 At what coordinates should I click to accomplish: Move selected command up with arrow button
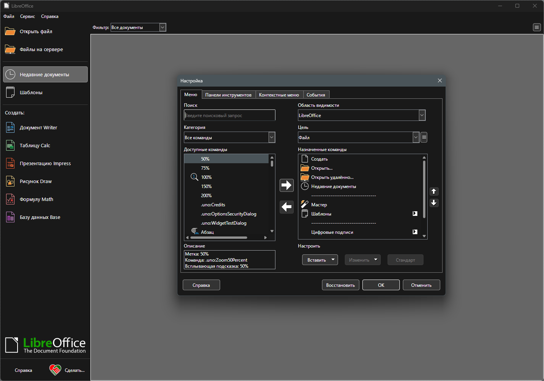434,191
